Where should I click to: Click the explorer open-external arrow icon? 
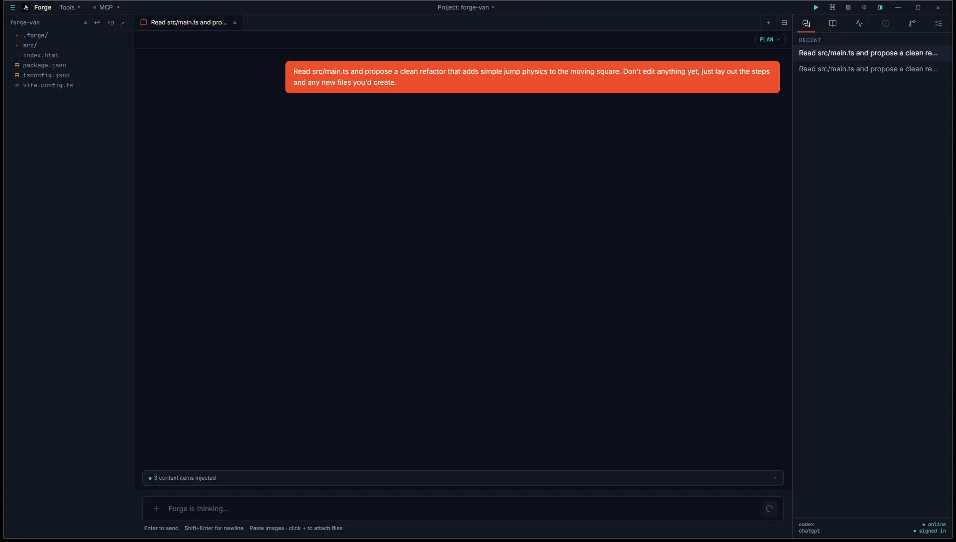[x=123, y=23]
